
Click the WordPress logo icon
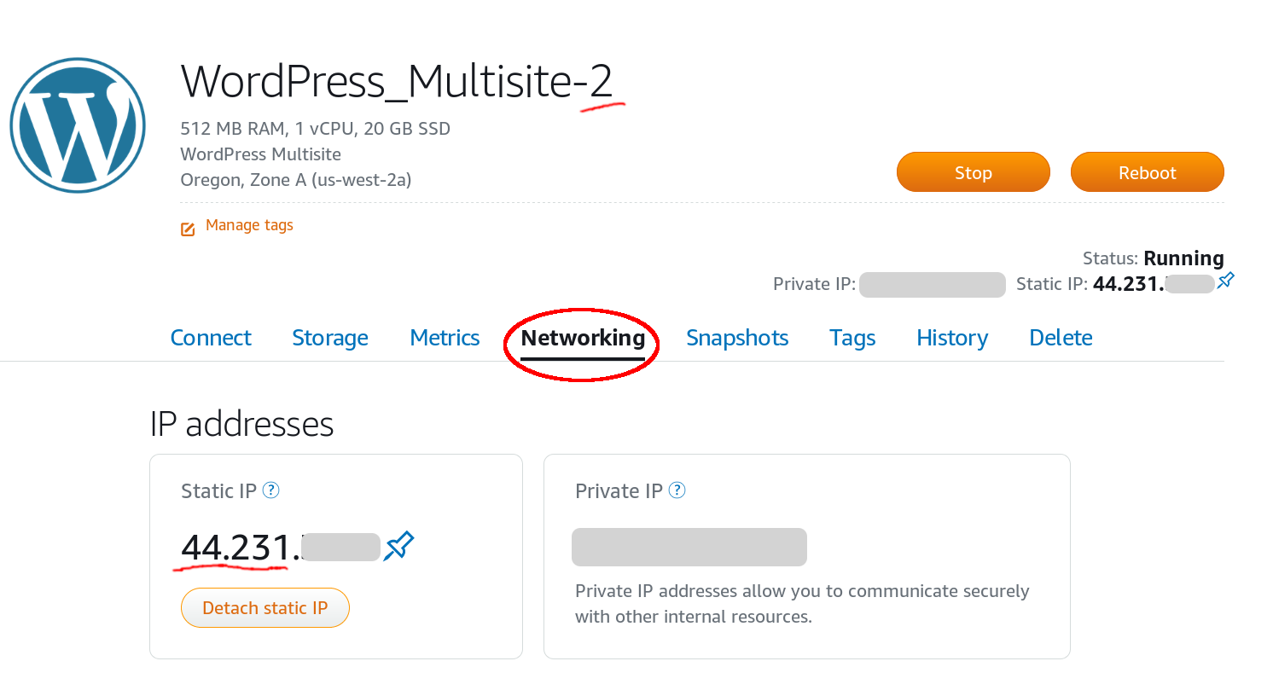coord(78,125)
